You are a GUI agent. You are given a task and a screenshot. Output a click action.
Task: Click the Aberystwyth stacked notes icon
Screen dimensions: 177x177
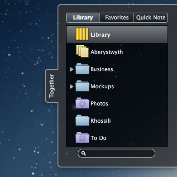(82, 51)
